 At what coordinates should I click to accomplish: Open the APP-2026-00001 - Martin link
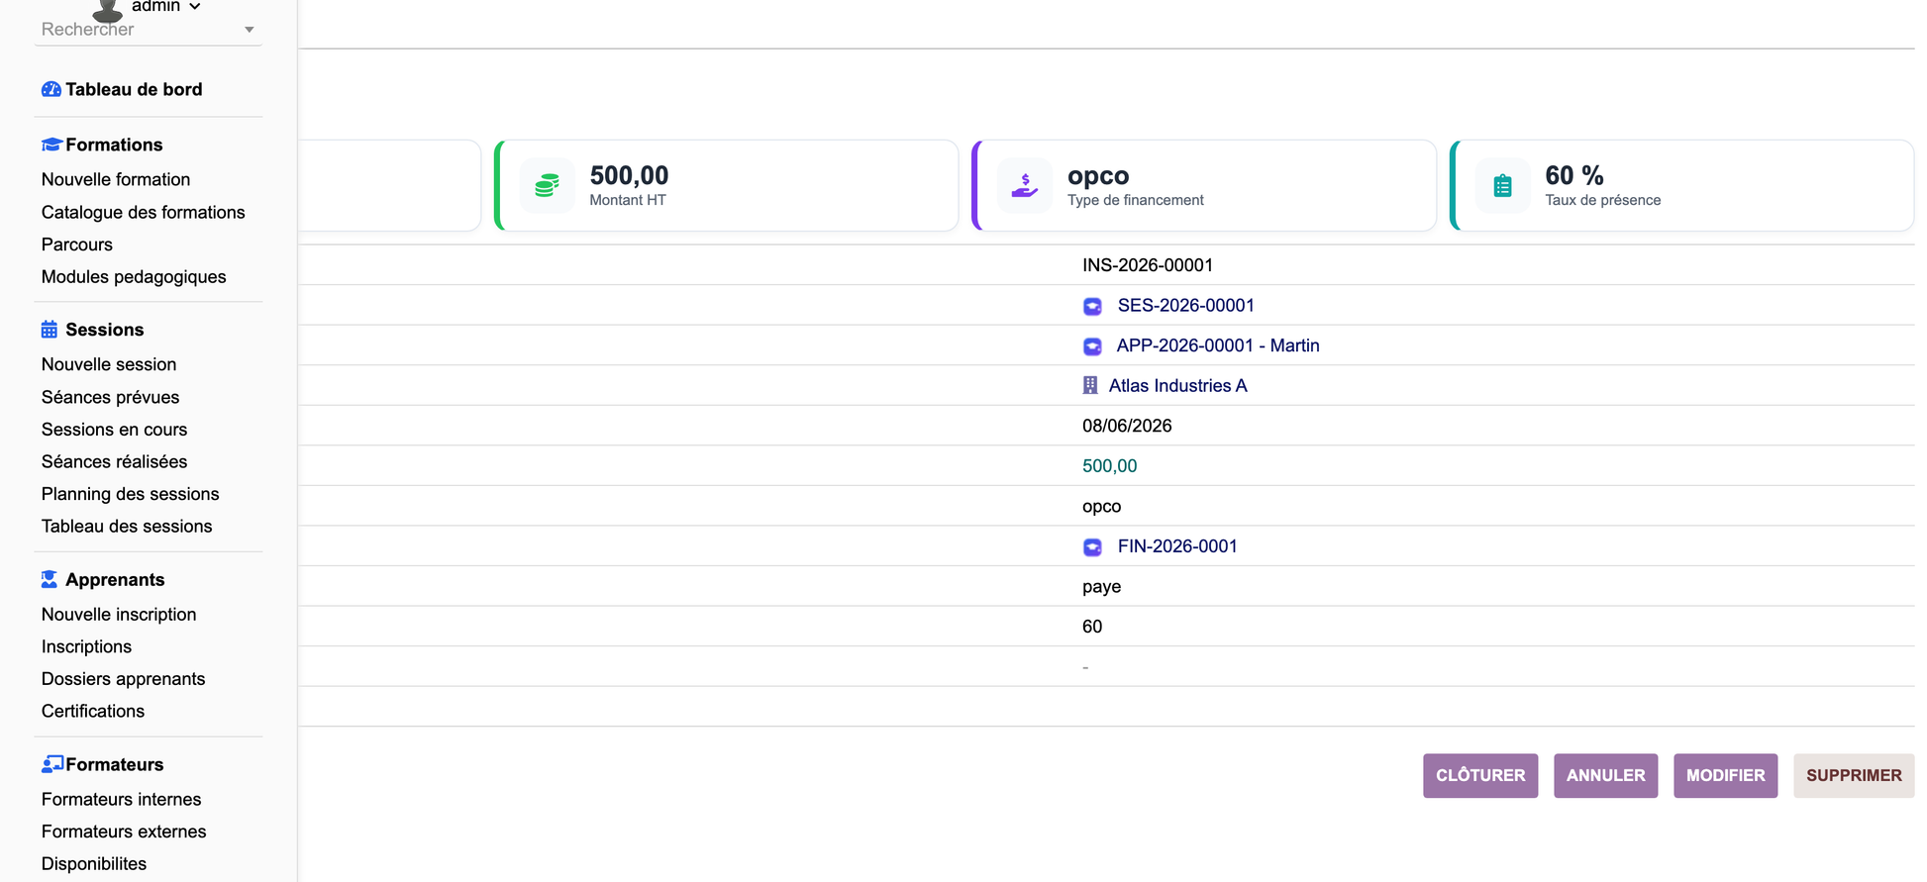coord(1218,345)
